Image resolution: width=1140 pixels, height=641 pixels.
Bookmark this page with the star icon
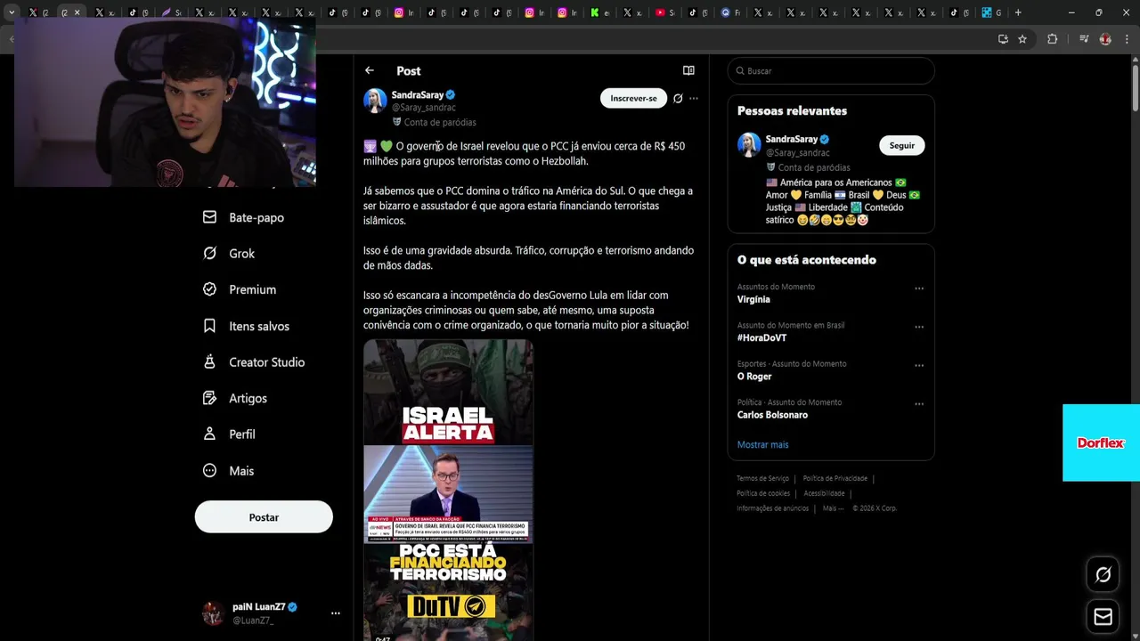pos(1022,39)
